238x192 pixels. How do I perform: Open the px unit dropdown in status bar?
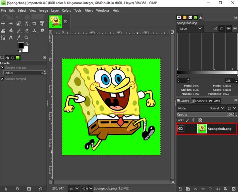[73, 188]
